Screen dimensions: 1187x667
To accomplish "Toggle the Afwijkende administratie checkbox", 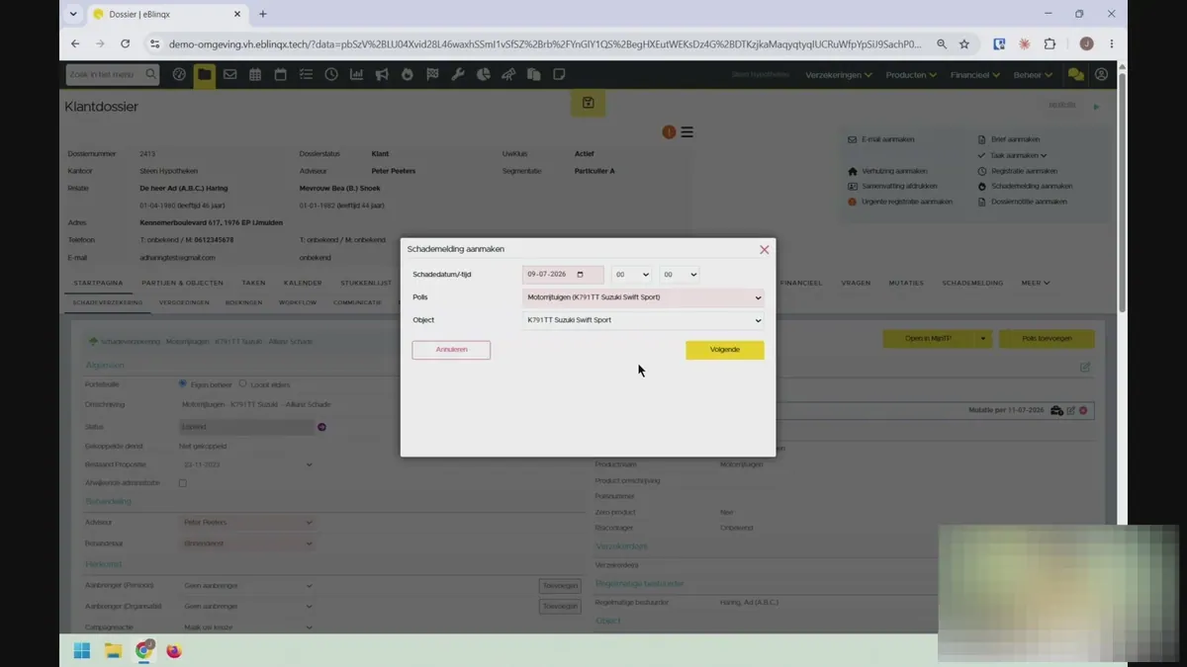I will pos(182,483).
